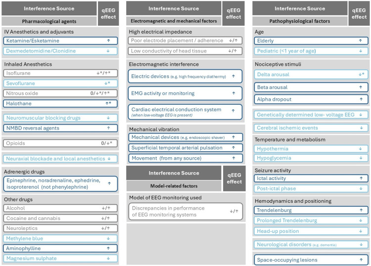Click the Cocaine and cannabis entry

click(x=60, y=218)
